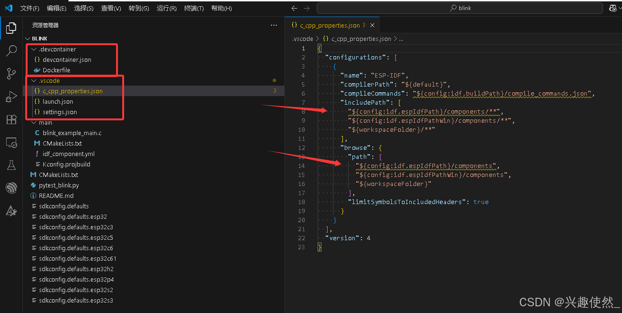Open the 运行(R) menu
The height and width of the screenshot is (313, 622).
click(166, 8)
